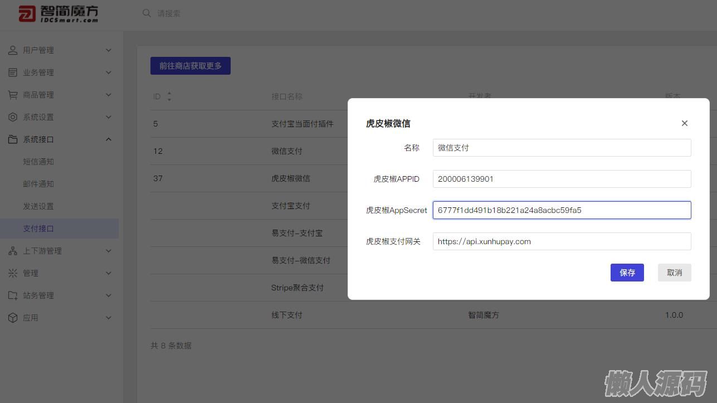This screenshot has width=717, height=403.
Task: Sort table by ID column arrows
Action: (169, 96)
